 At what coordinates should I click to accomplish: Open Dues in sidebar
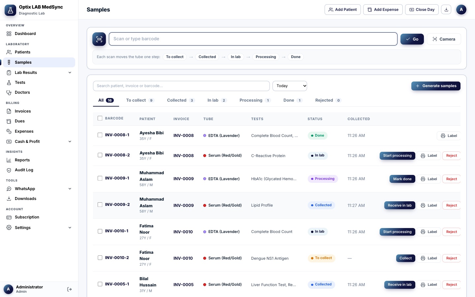click(x=39, y=121)
